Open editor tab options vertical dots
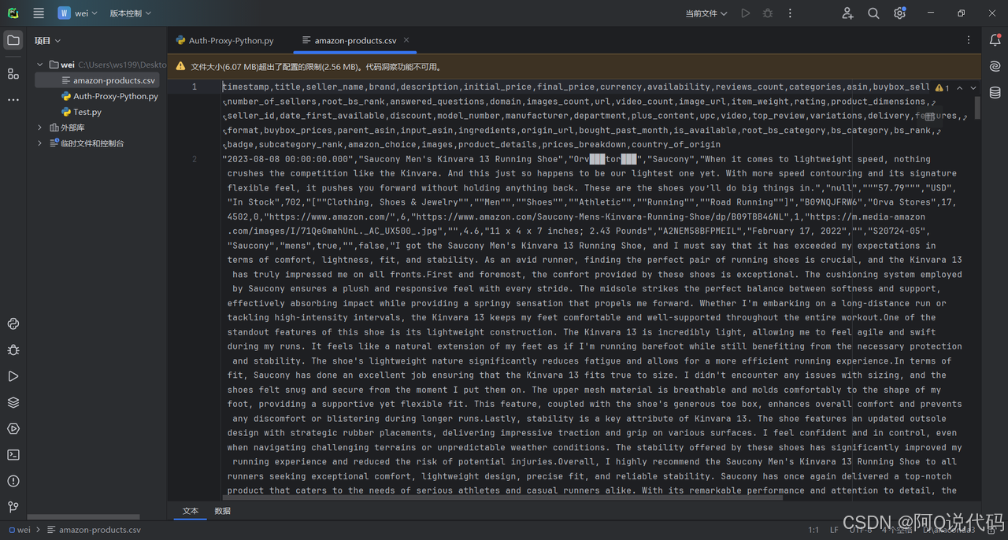The height and width of the screenshot is (540, 1008). [969, 40]
